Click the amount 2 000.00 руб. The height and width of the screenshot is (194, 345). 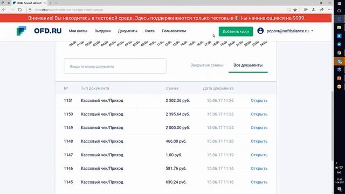click(177, 128)
